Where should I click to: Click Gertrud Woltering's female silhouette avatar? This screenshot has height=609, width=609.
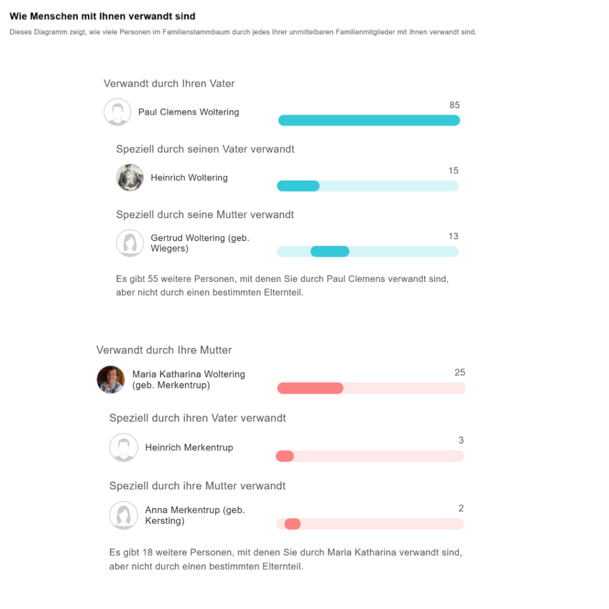[x=130, y=243]
